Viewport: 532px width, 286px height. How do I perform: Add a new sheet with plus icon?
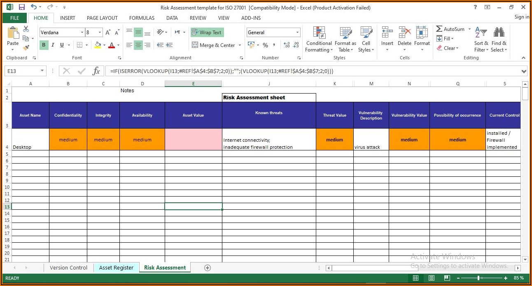tap(208, 268)
